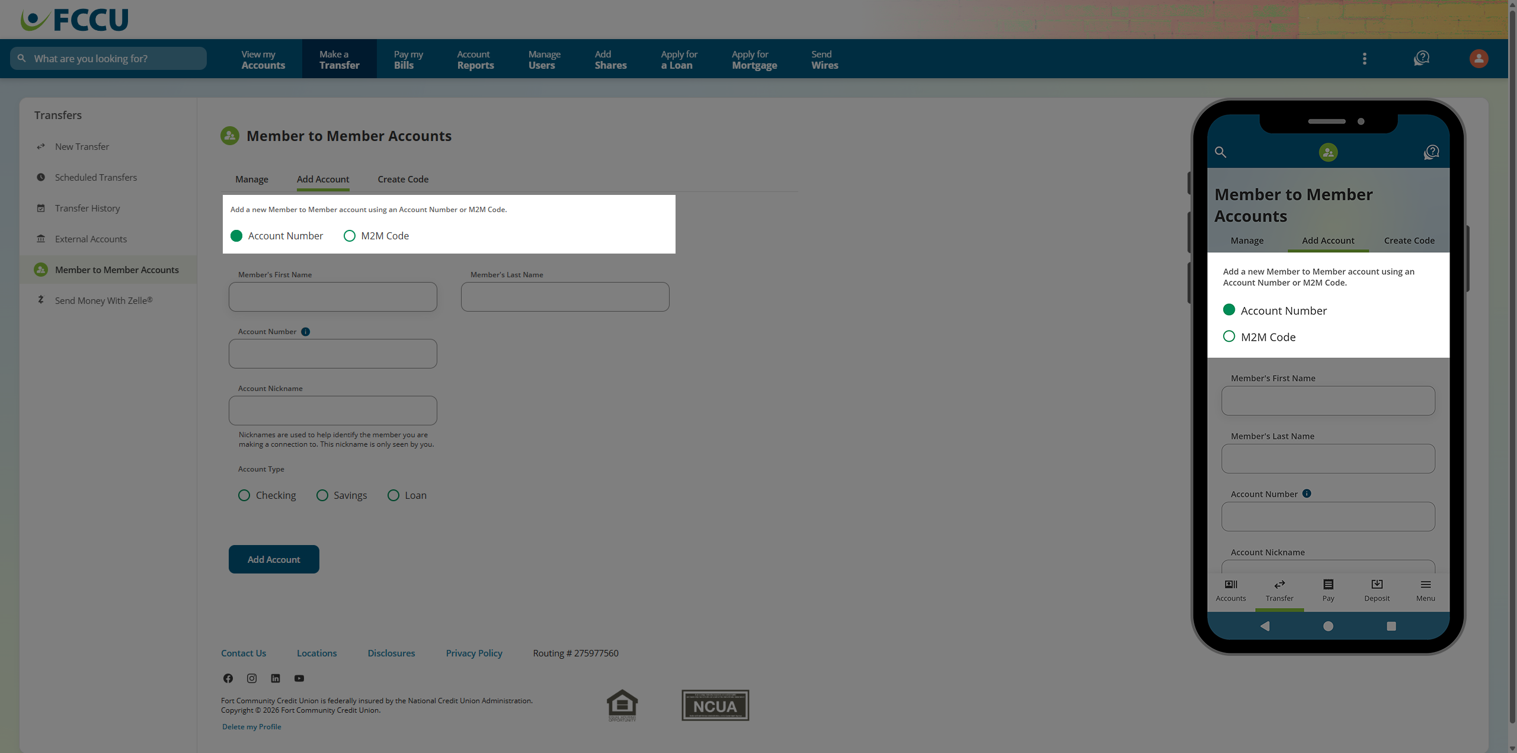Click the Zelle icon in sidebar

[x=41, y=300]
